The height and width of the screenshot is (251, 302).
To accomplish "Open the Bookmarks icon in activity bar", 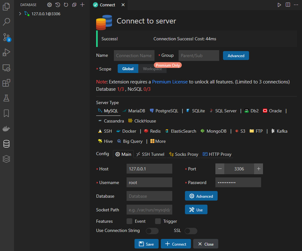I will click(6, 113).
